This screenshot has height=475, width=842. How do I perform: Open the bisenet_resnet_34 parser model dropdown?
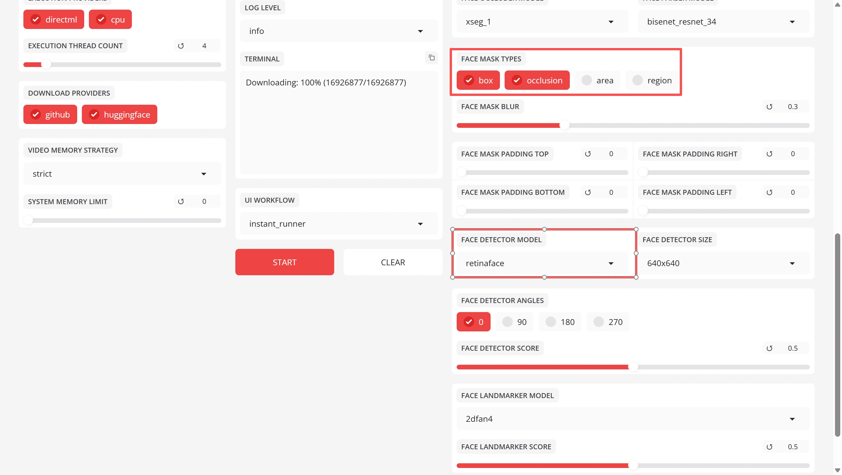(x=724, y=22)
